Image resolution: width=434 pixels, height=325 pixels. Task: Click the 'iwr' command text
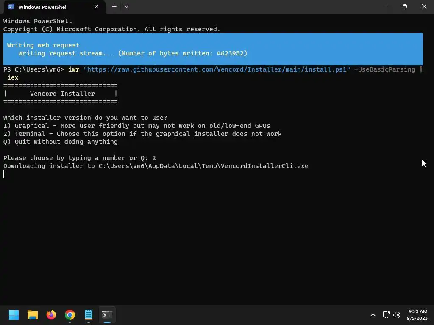tap(74, 69)
